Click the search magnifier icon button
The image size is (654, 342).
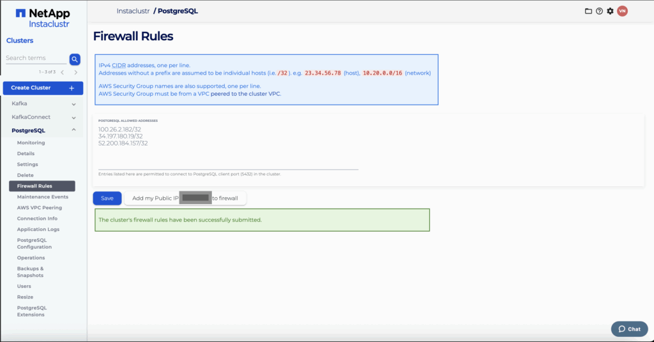point(75,59)
